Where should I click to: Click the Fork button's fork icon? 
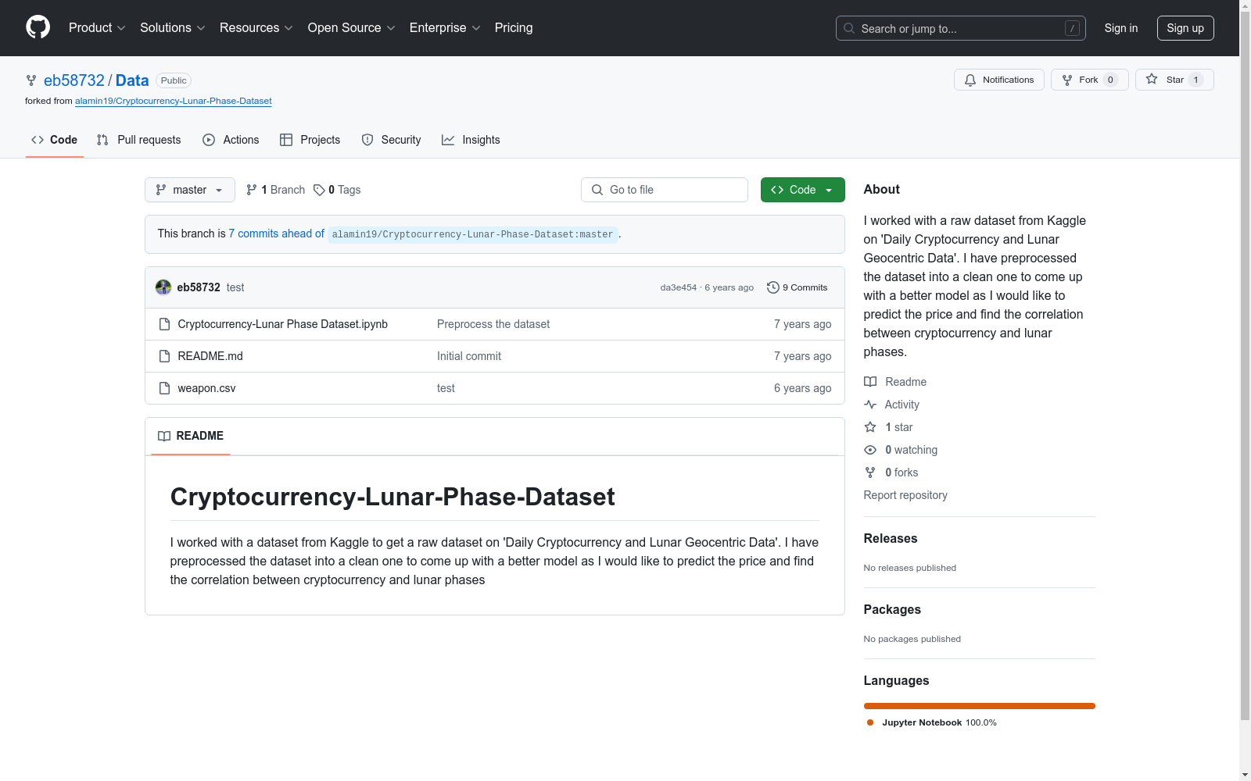(x=1067, y=80)
